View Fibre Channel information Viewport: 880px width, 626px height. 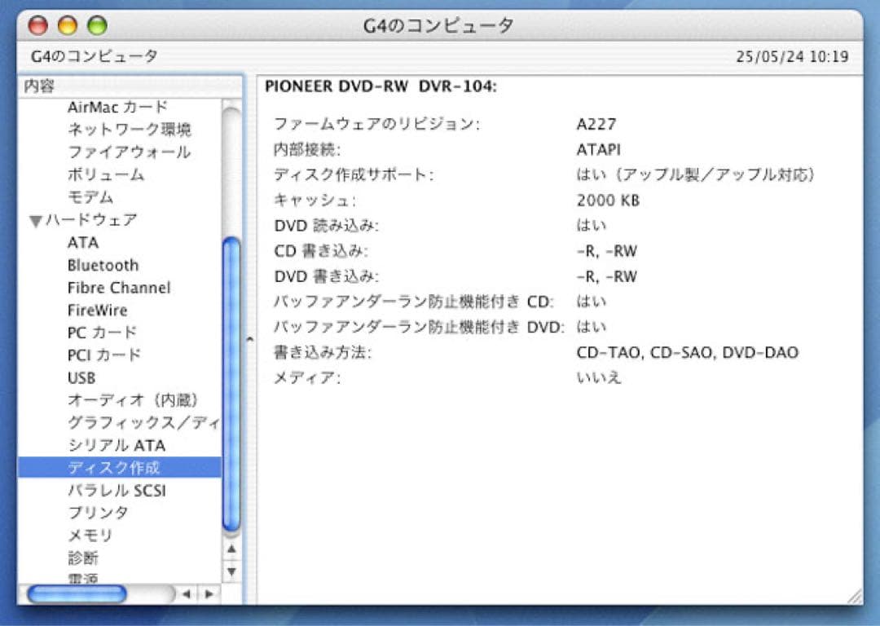[x=118, y=288]
